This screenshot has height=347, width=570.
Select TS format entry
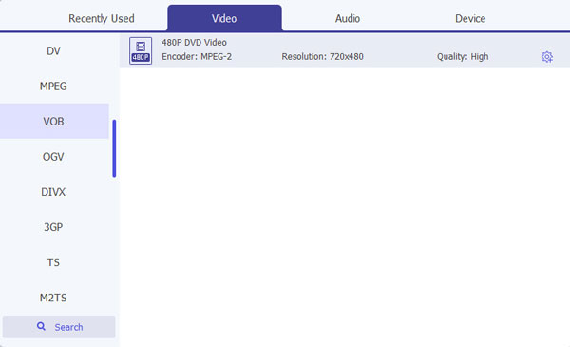pos(54,262)
